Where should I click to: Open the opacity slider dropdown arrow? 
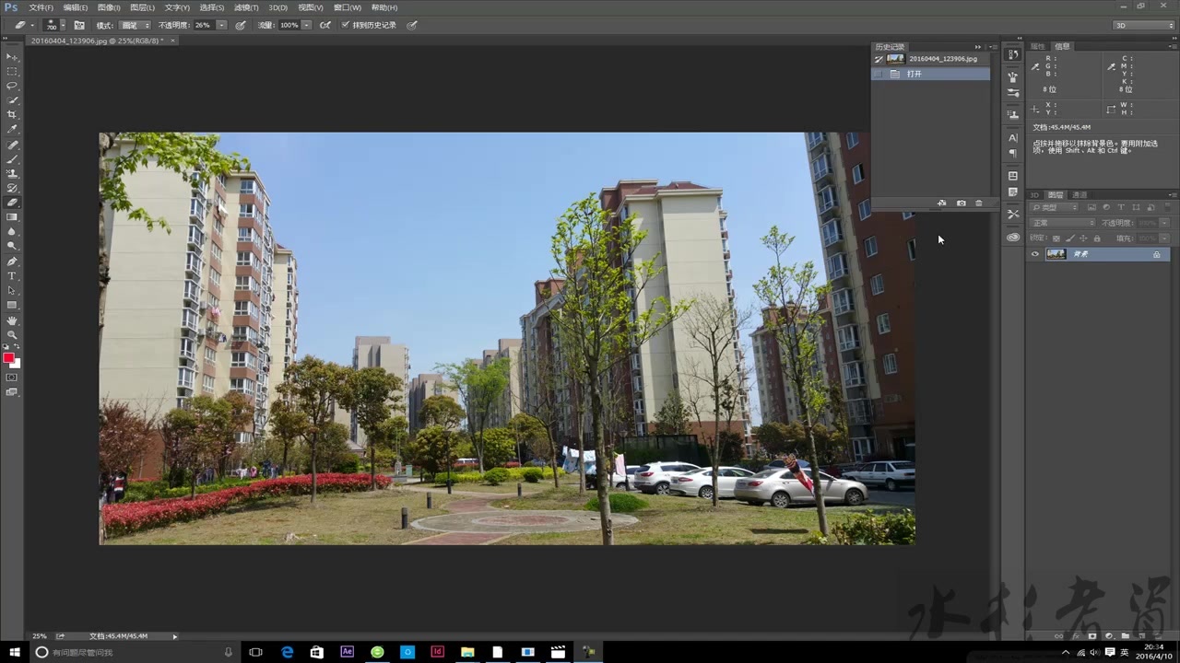coord(221,25)
